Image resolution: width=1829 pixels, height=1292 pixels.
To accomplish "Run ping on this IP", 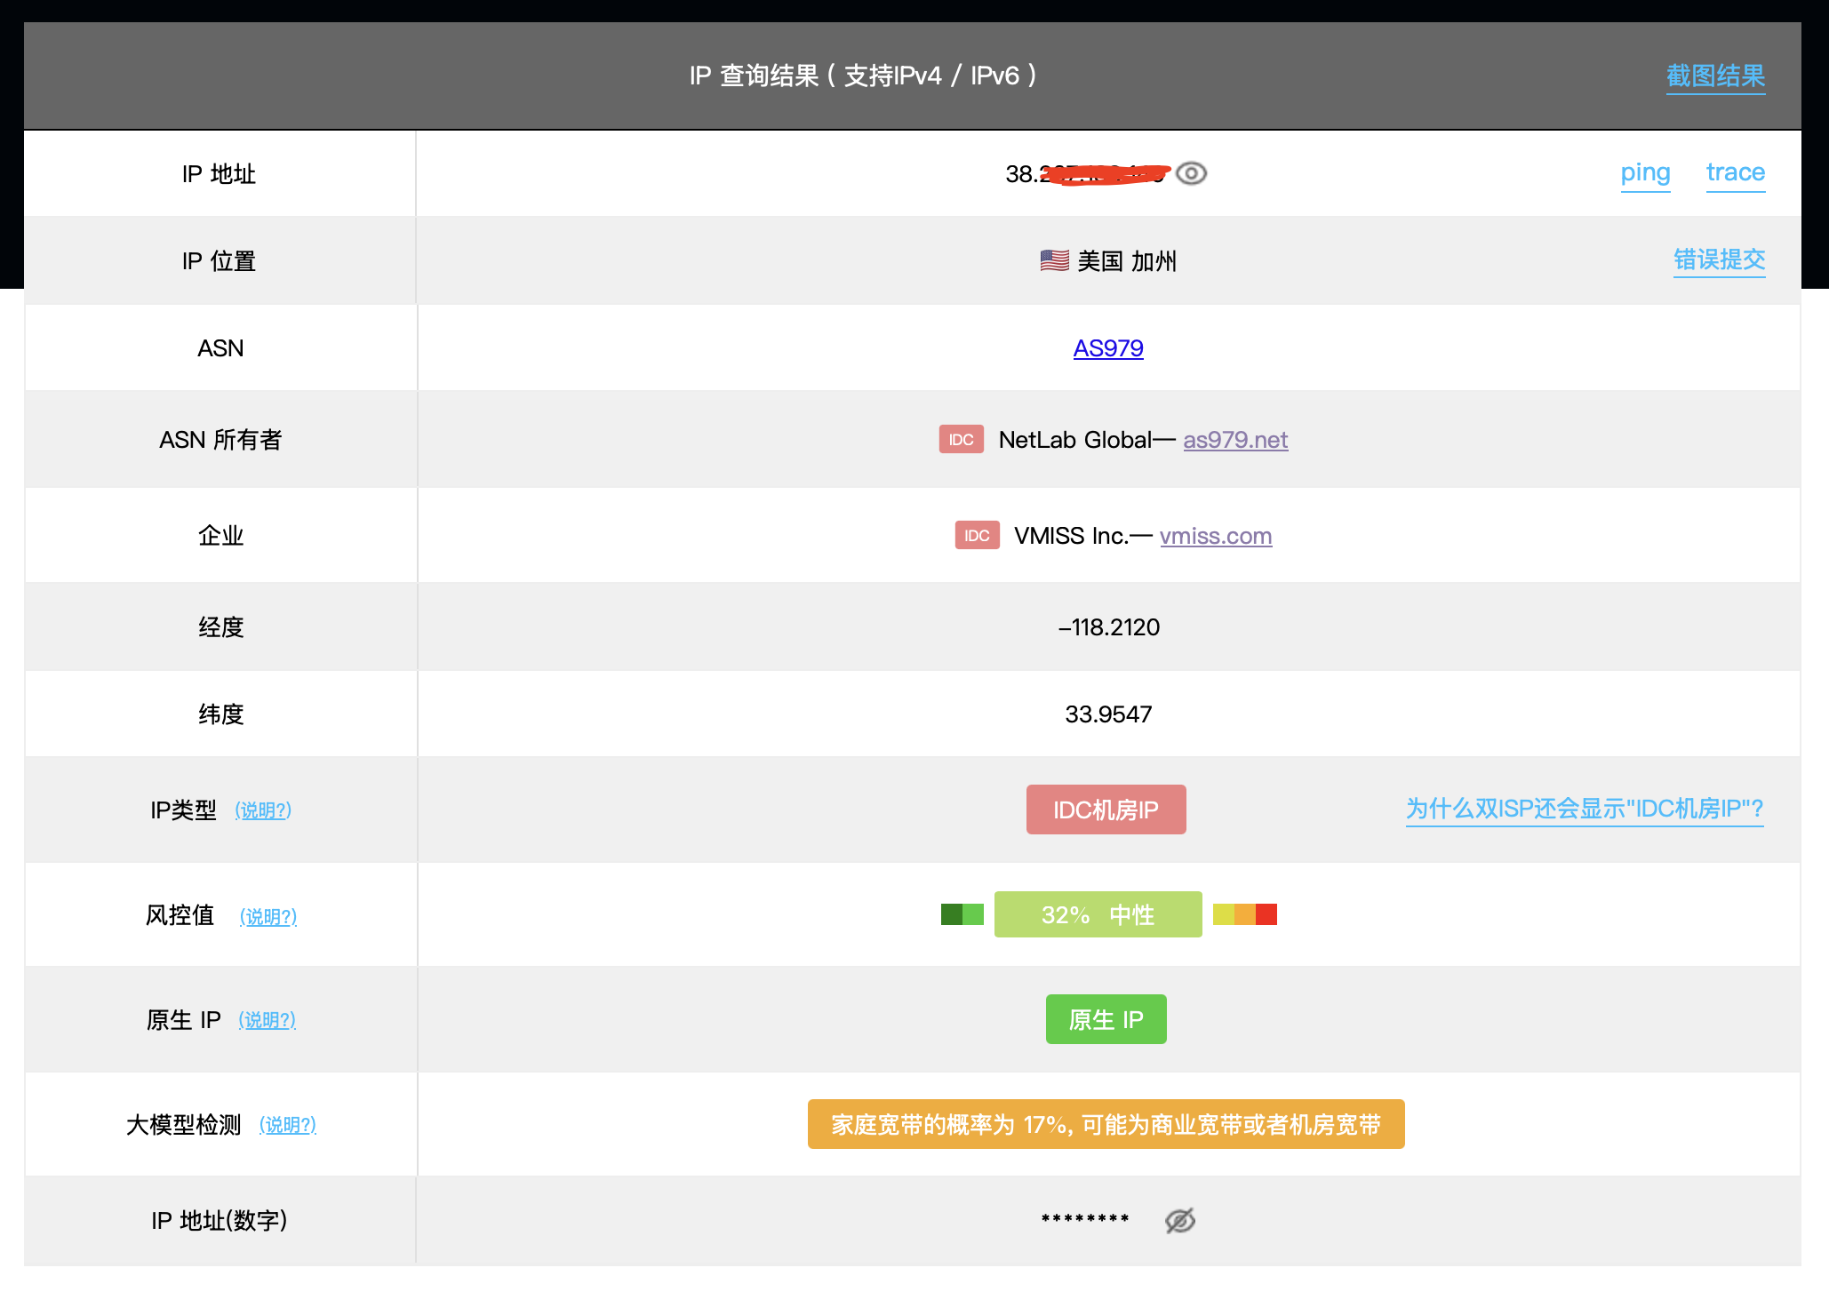I will [1645, 172].
